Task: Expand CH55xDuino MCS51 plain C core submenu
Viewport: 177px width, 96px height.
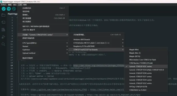Action: (x=97, y=43)
